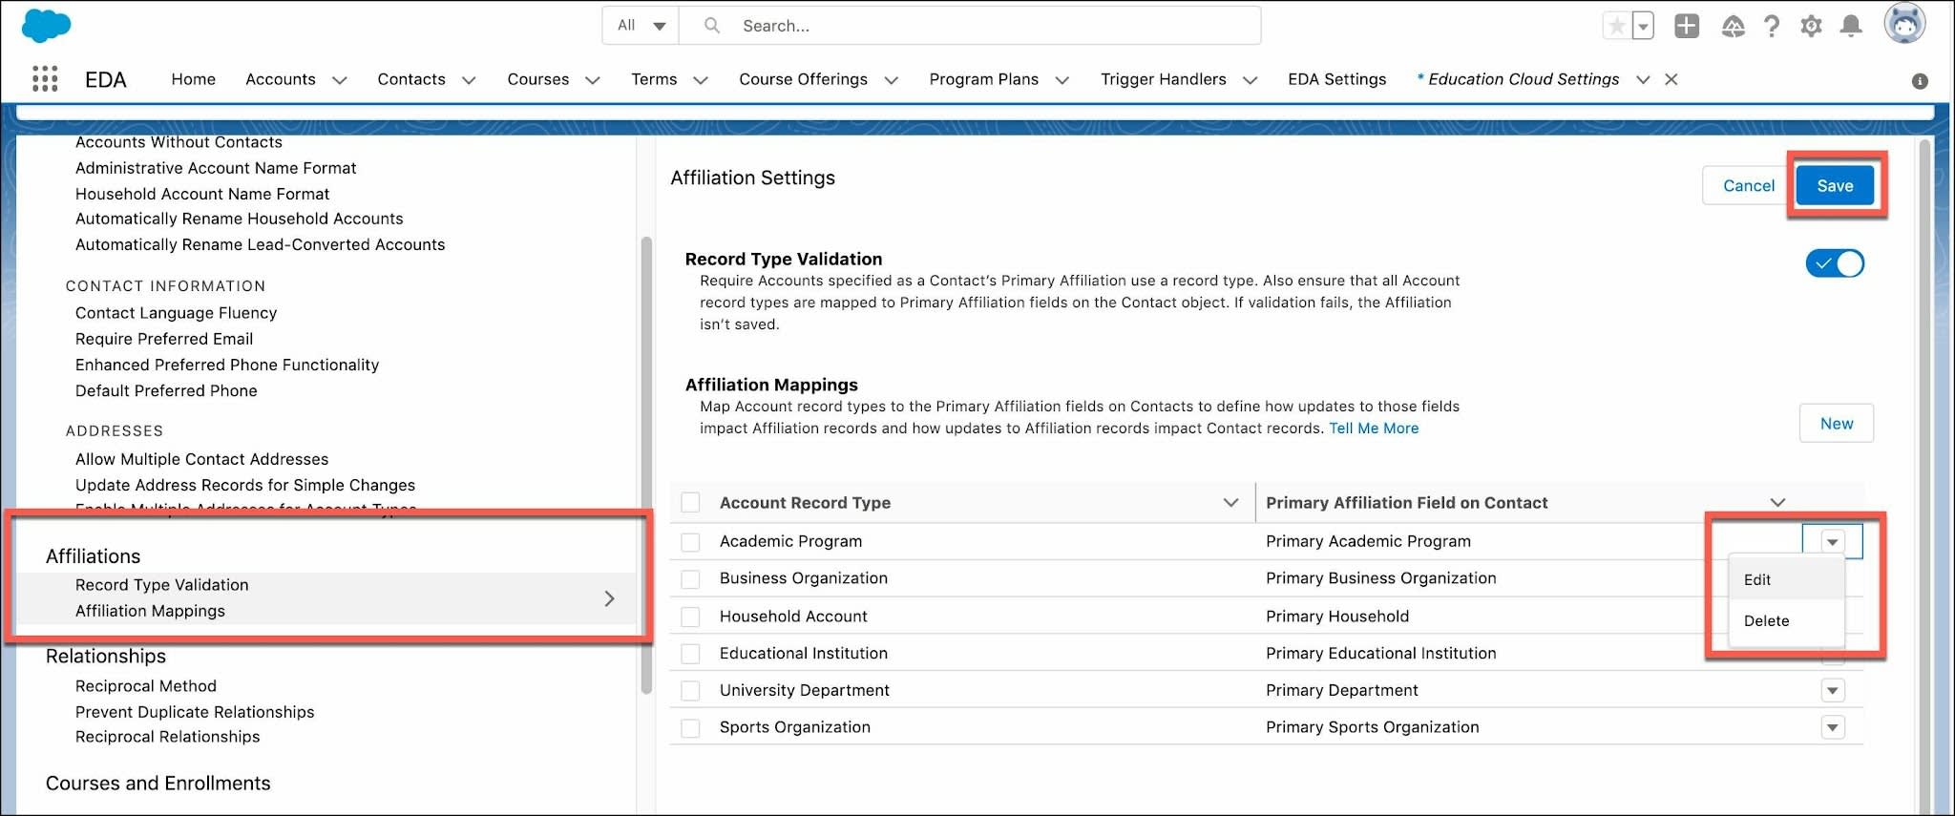Viewport: 1955px width, 816px height.
Task: Open Require Preferred Email setting
Action: [164, 339]
